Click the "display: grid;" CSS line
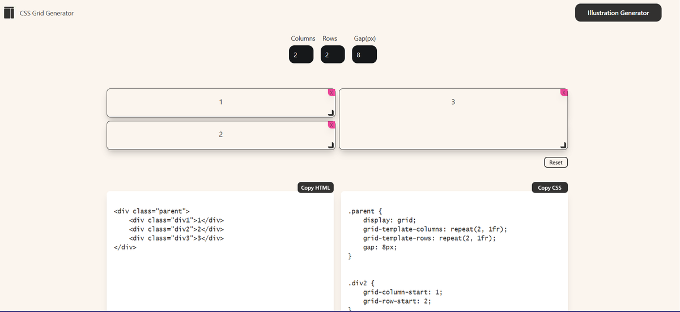The width and height of the screenshot is (680, 312). click(390, 220)
